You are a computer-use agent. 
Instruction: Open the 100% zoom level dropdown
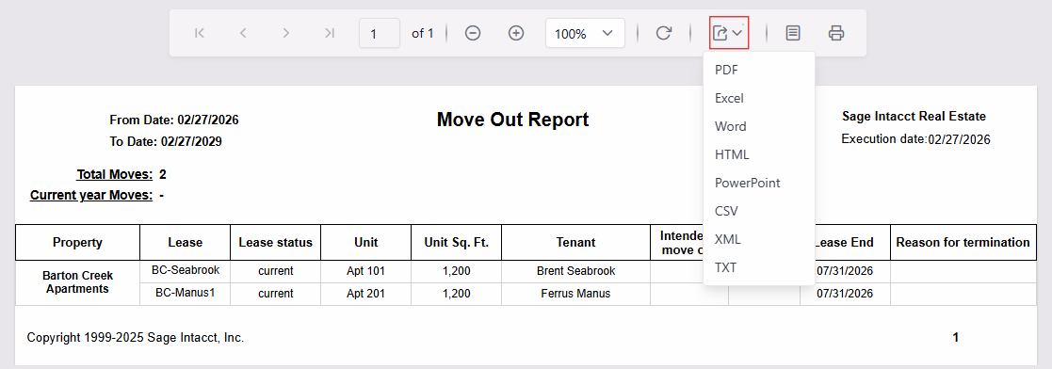coord(585,33)
